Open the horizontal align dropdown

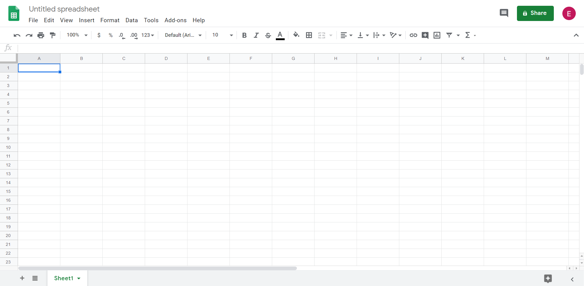coord(347,35)
